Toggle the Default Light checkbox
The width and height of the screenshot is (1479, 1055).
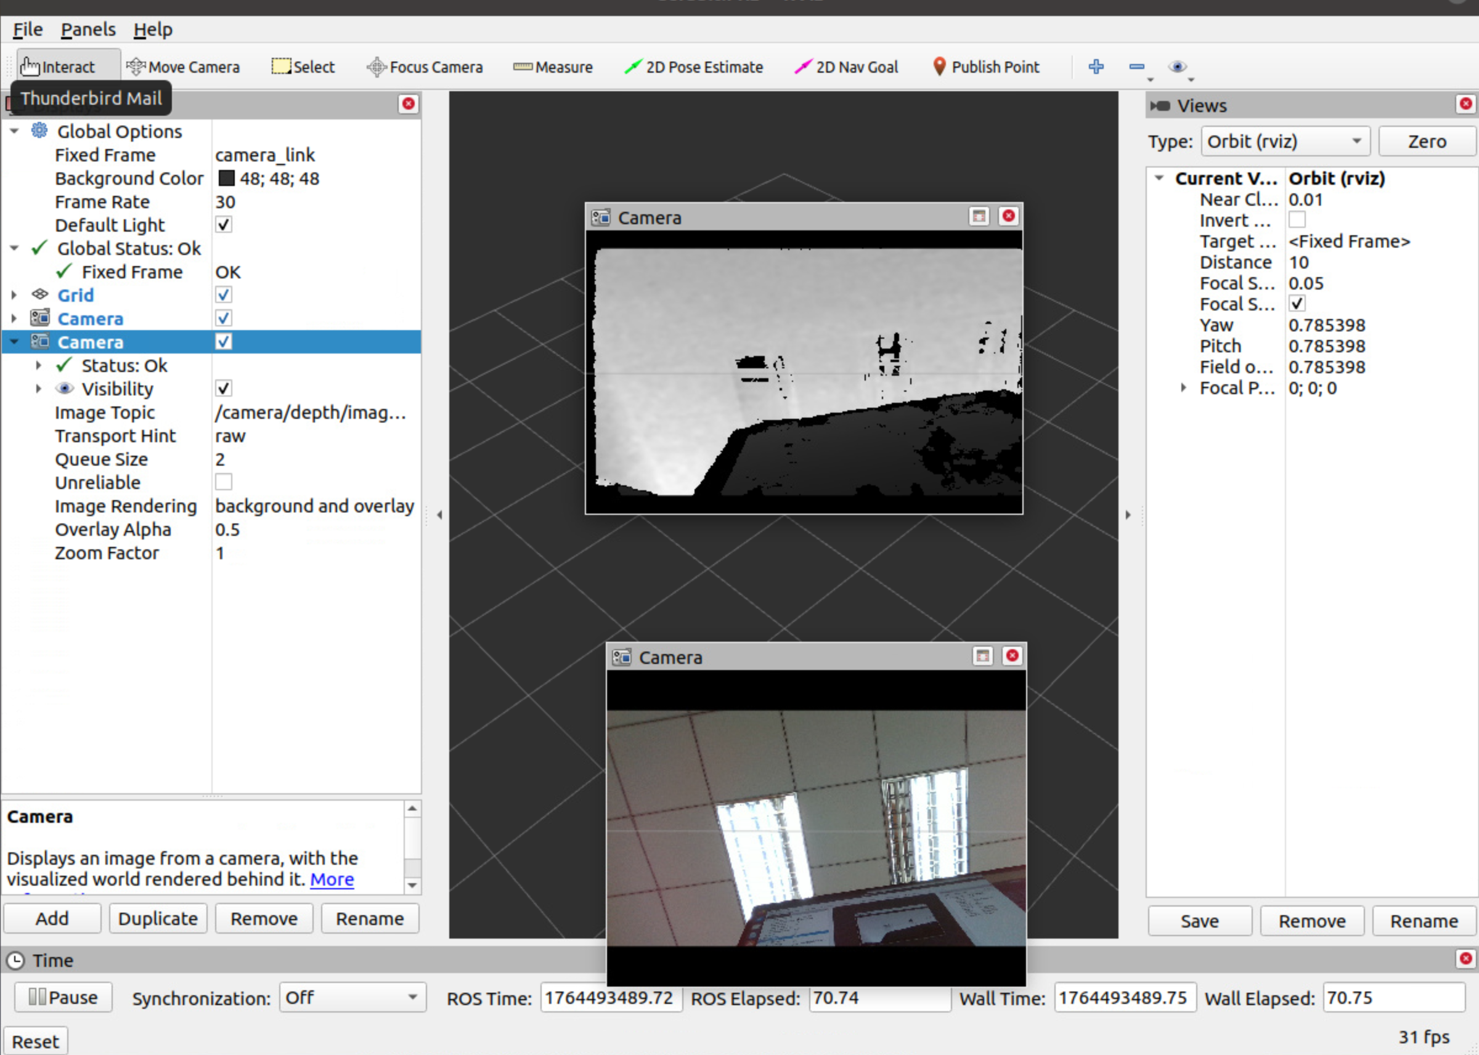click(224, 225)
